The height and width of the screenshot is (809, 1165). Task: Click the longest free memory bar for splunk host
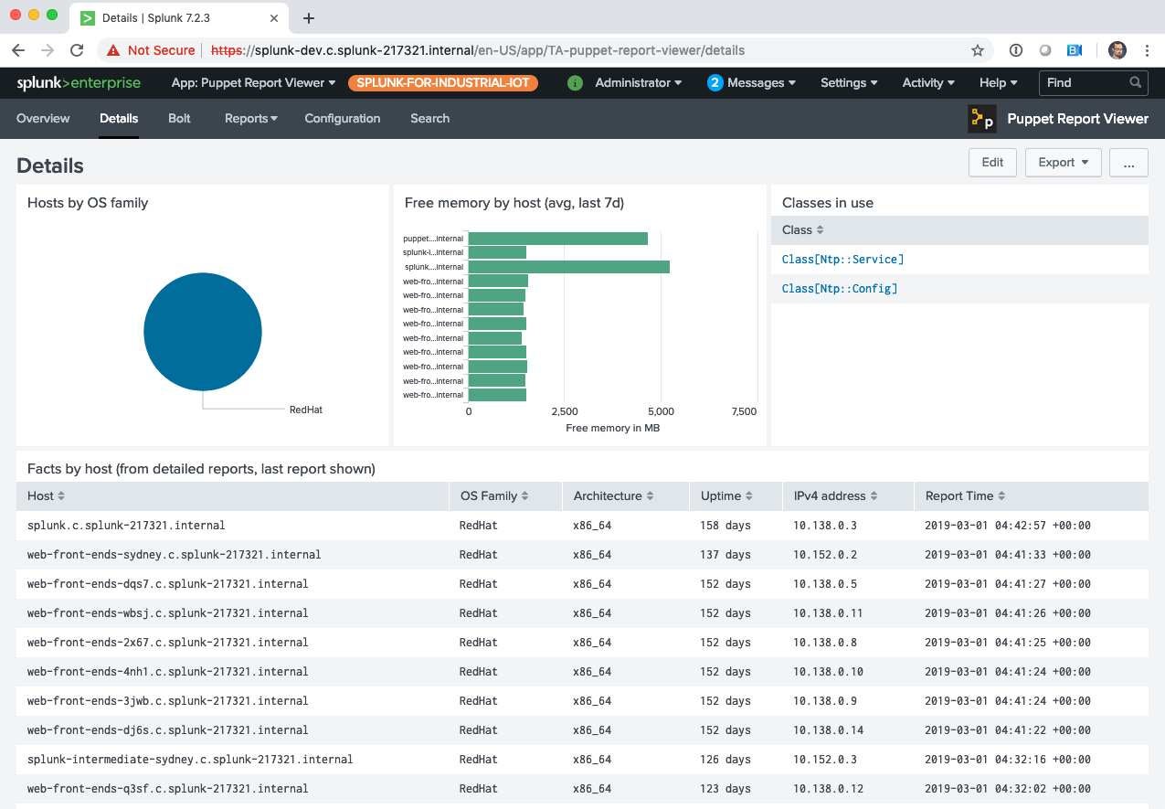pyautogui.click(x=569, y=267)
